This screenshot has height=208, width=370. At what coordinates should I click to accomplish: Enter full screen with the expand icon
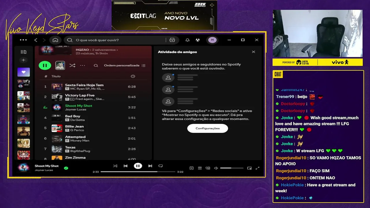tap(258, 168)
